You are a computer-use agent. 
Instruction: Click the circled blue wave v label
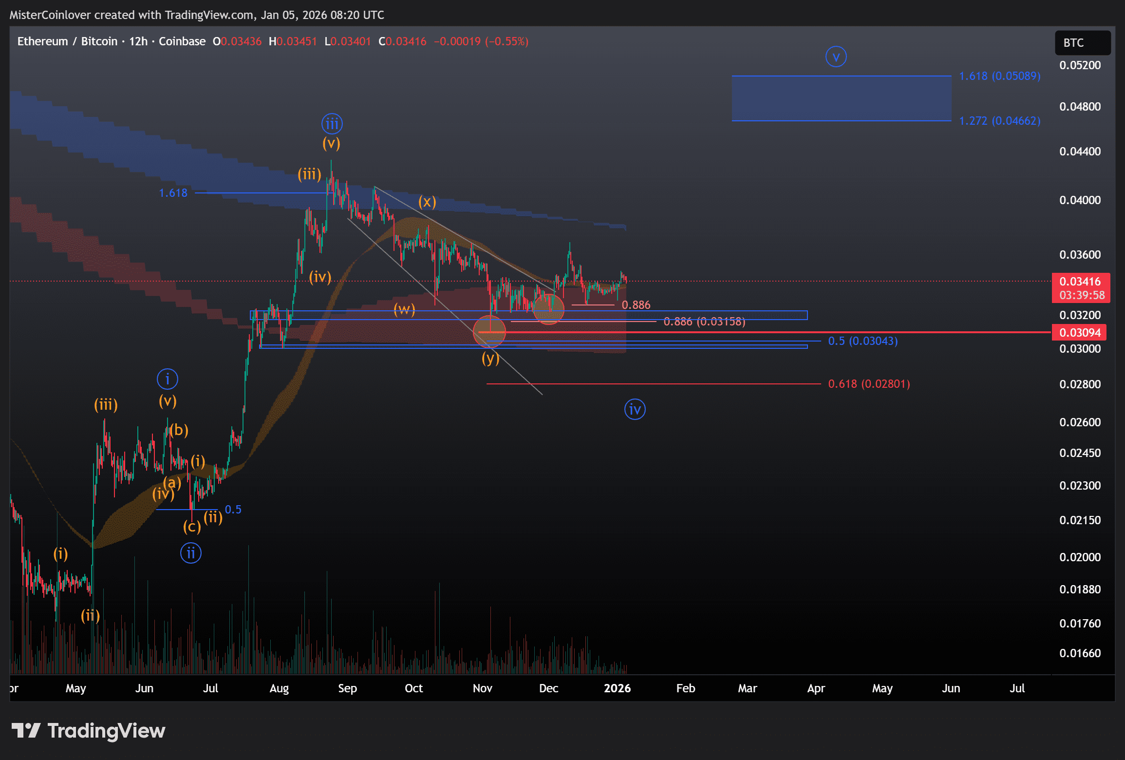tap(836, 57)
